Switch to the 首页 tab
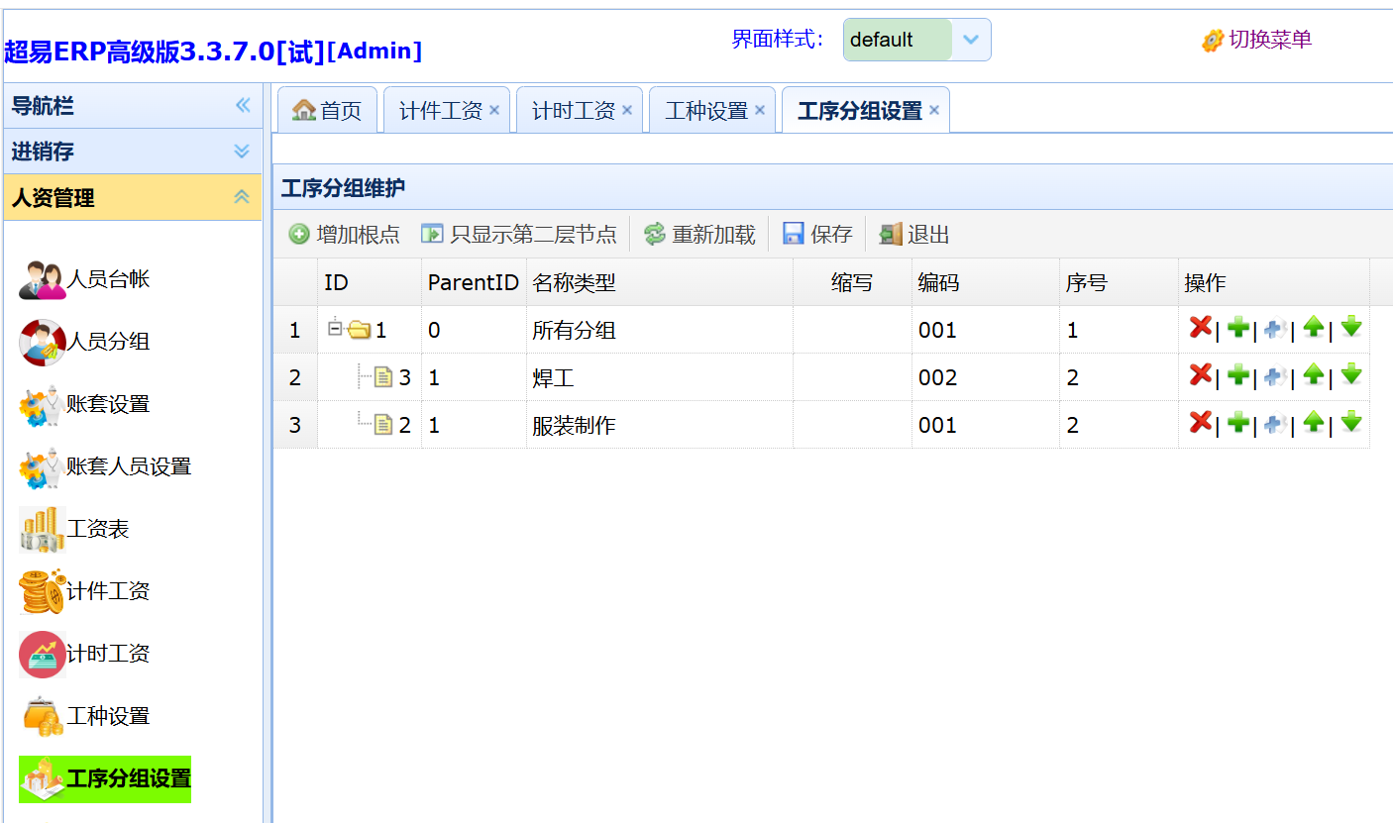The image size is (1393, 823). click(328, 111)
